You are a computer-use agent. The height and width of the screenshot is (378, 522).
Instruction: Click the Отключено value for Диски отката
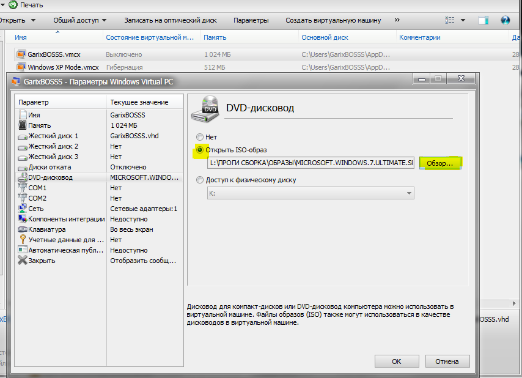[128, 167]
